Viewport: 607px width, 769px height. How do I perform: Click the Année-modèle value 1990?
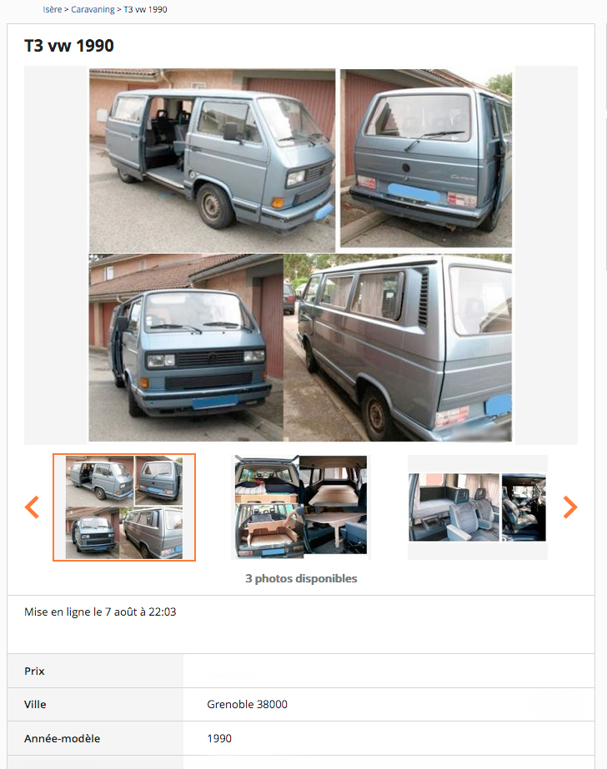pyautogui.click(x=218, y=738)
